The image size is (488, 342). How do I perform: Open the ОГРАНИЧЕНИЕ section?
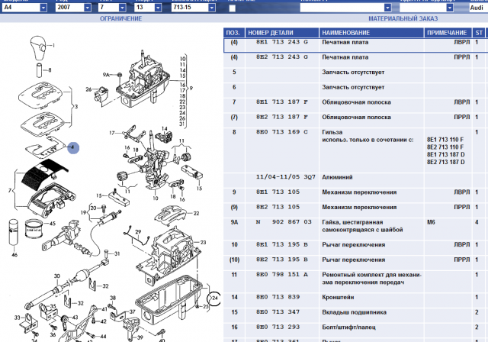pyautogui.click(x=120, y=18)
